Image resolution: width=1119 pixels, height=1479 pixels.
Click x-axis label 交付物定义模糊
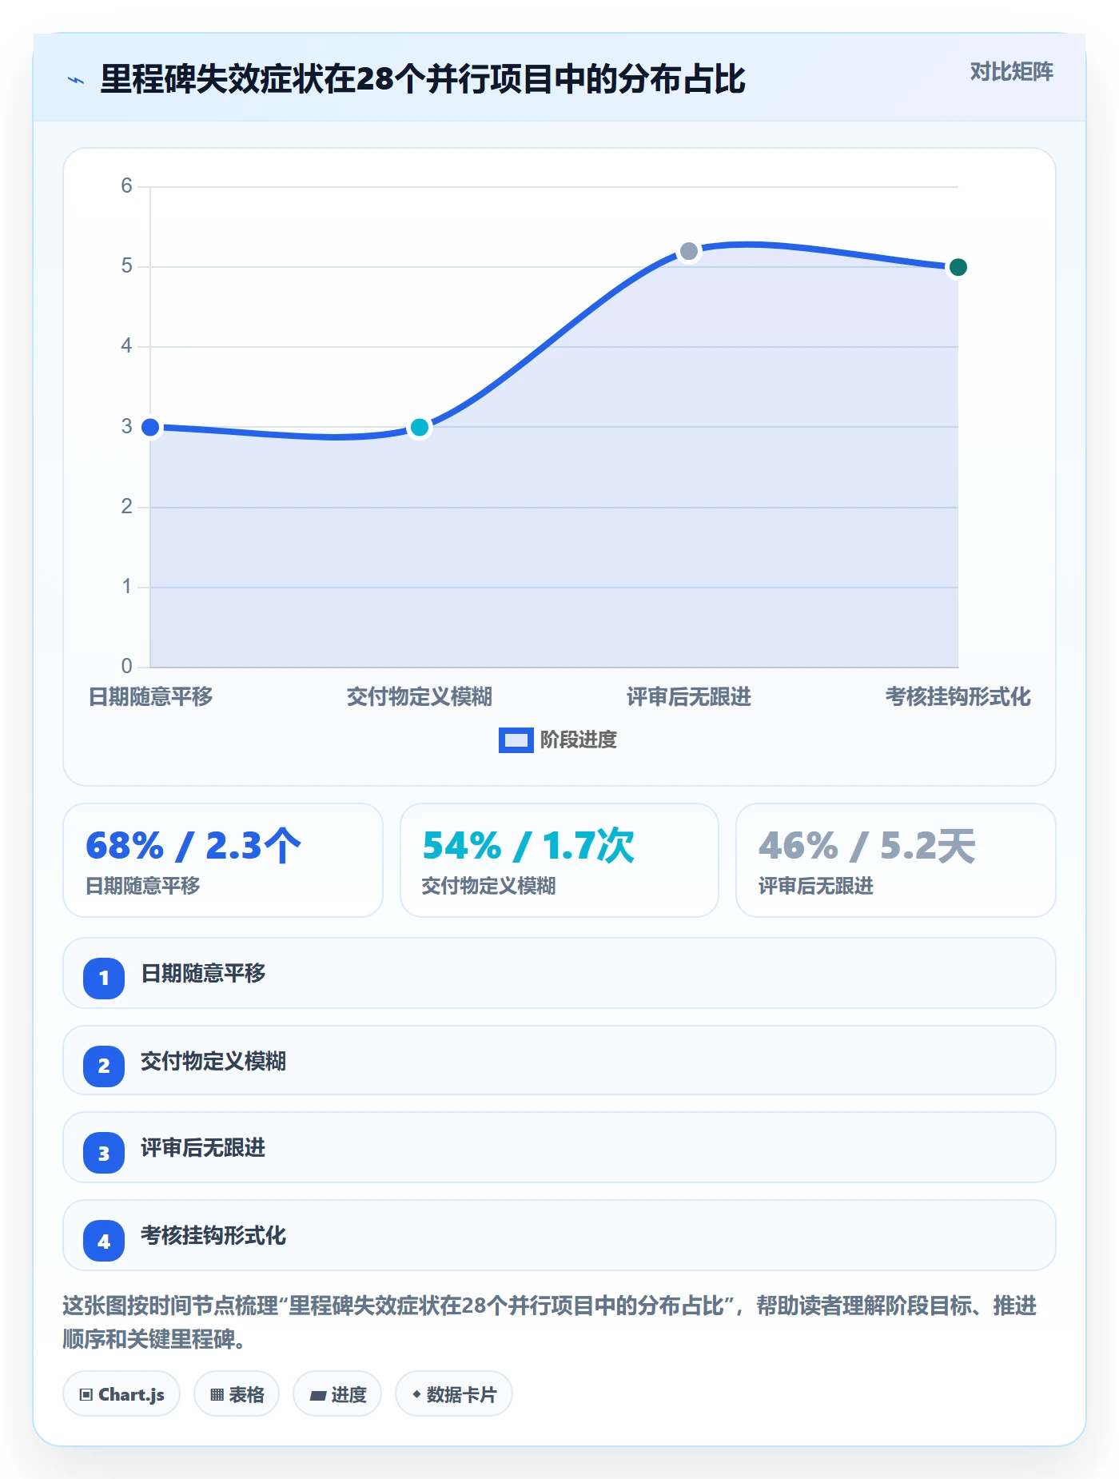[420, 697]
